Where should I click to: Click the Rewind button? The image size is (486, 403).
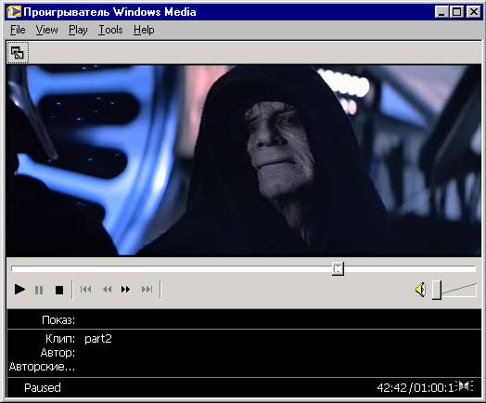pos(107,290)
